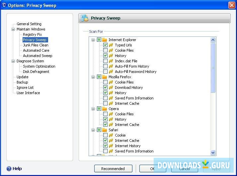Uncheck the Download History checkbox
The image size is (237, 176).
point(105,88)
